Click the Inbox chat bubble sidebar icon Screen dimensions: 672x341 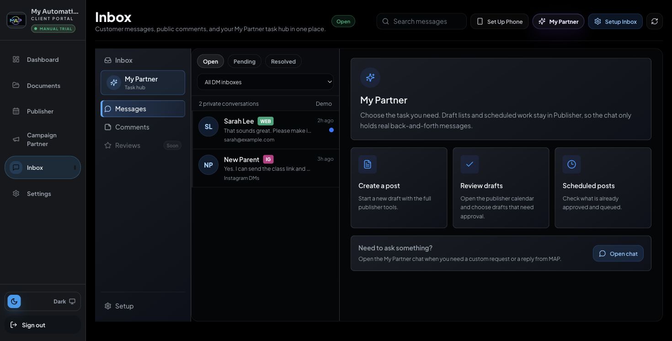click(16, 168)
